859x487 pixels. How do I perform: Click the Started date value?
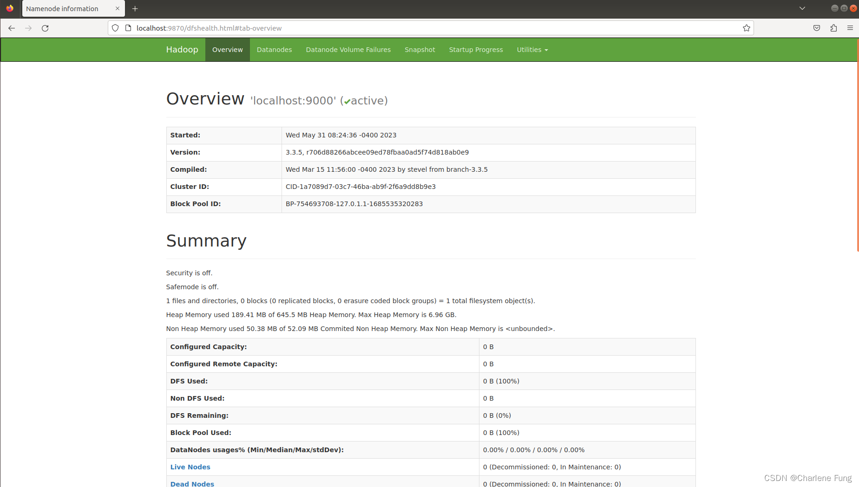pos(341,135)
